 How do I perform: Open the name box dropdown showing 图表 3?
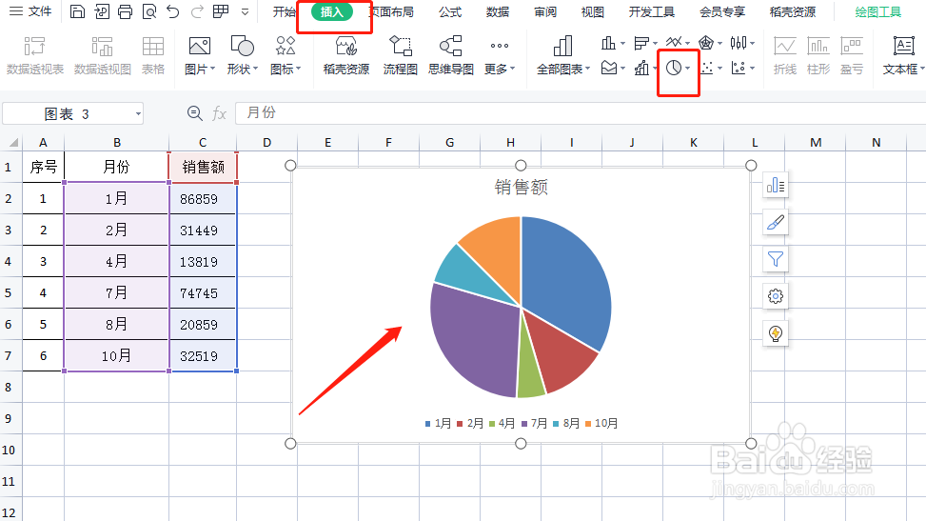click(138, 113)
